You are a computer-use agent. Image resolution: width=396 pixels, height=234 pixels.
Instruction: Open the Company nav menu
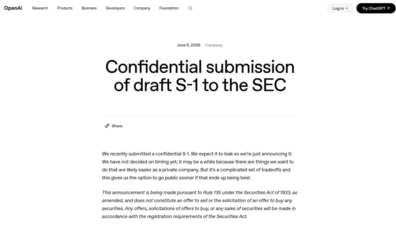tap(142, 8)
